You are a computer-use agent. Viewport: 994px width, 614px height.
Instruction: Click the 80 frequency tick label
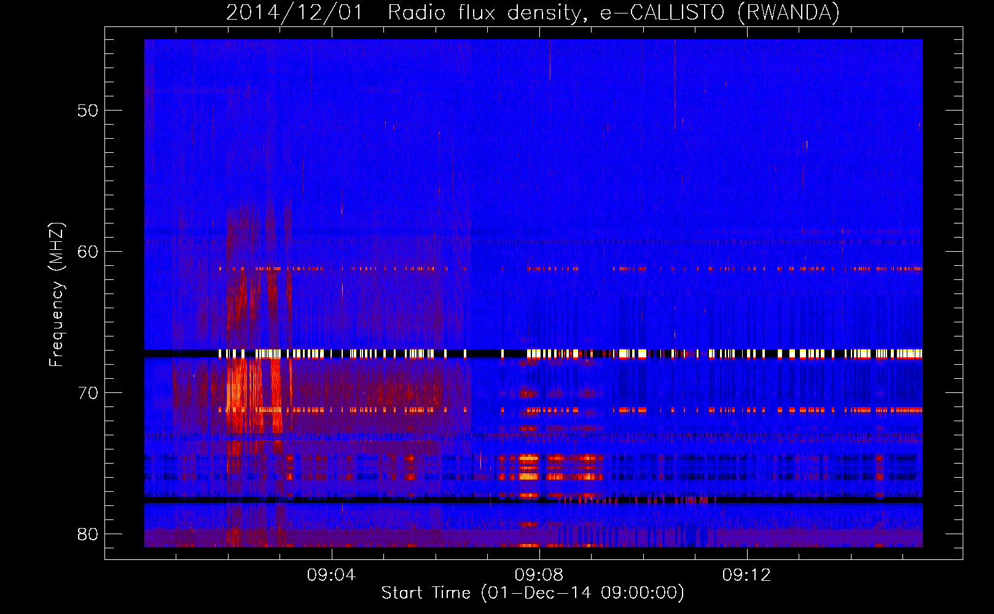click(x=88, y=534)
